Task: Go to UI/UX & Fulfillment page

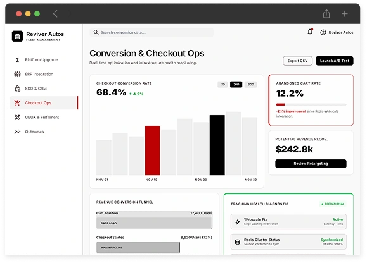Action: pos(44,117)
